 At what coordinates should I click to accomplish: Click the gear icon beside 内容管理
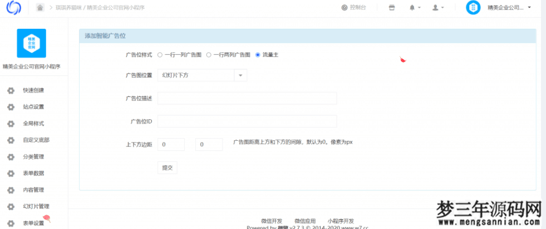[x=11, y=190]
